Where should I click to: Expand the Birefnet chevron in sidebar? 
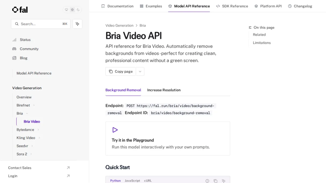[34, 105]
